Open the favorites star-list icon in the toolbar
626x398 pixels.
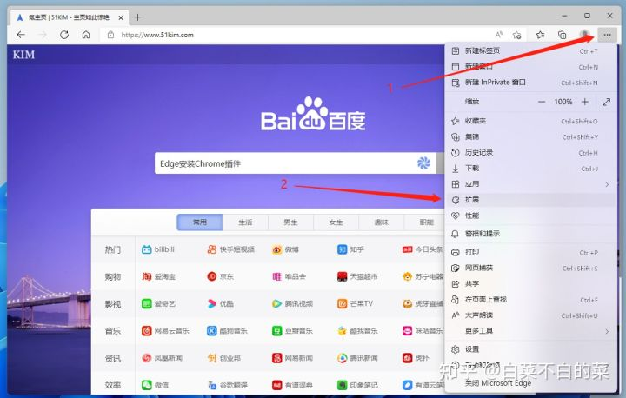click(540, 35)
